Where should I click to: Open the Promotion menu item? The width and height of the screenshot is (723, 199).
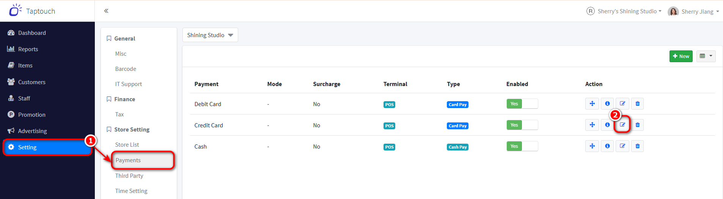point(31,115)
